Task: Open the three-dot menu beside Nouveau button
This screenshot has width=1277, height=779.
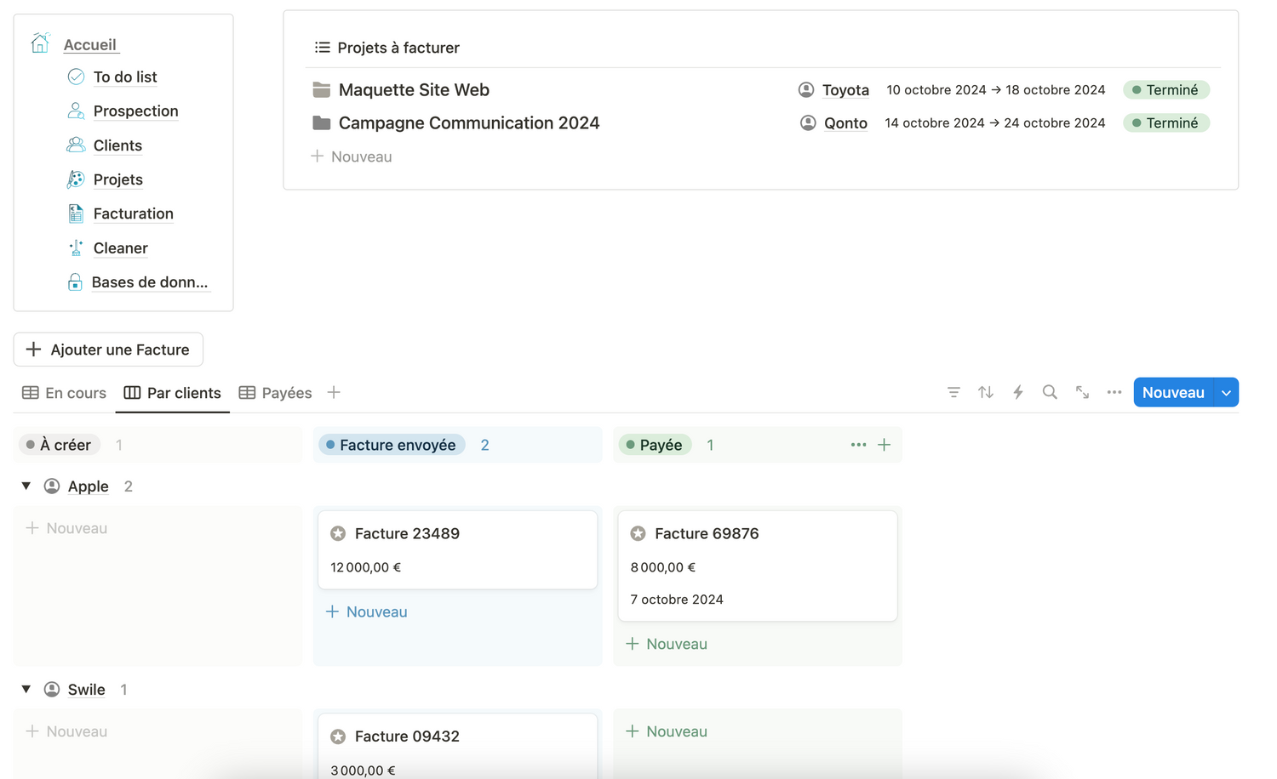Action: (1114, 392)
